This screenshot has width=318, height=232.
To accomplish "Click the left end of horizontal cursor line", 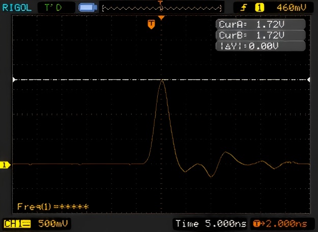I will click(15, 80).
